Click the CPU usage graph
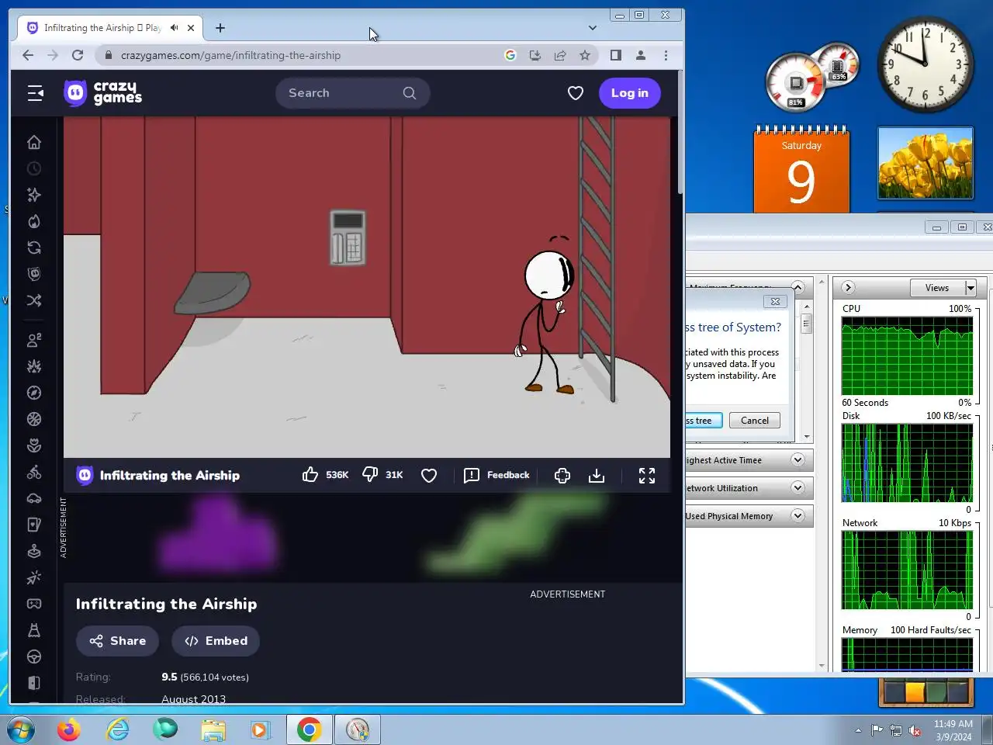 907,356
